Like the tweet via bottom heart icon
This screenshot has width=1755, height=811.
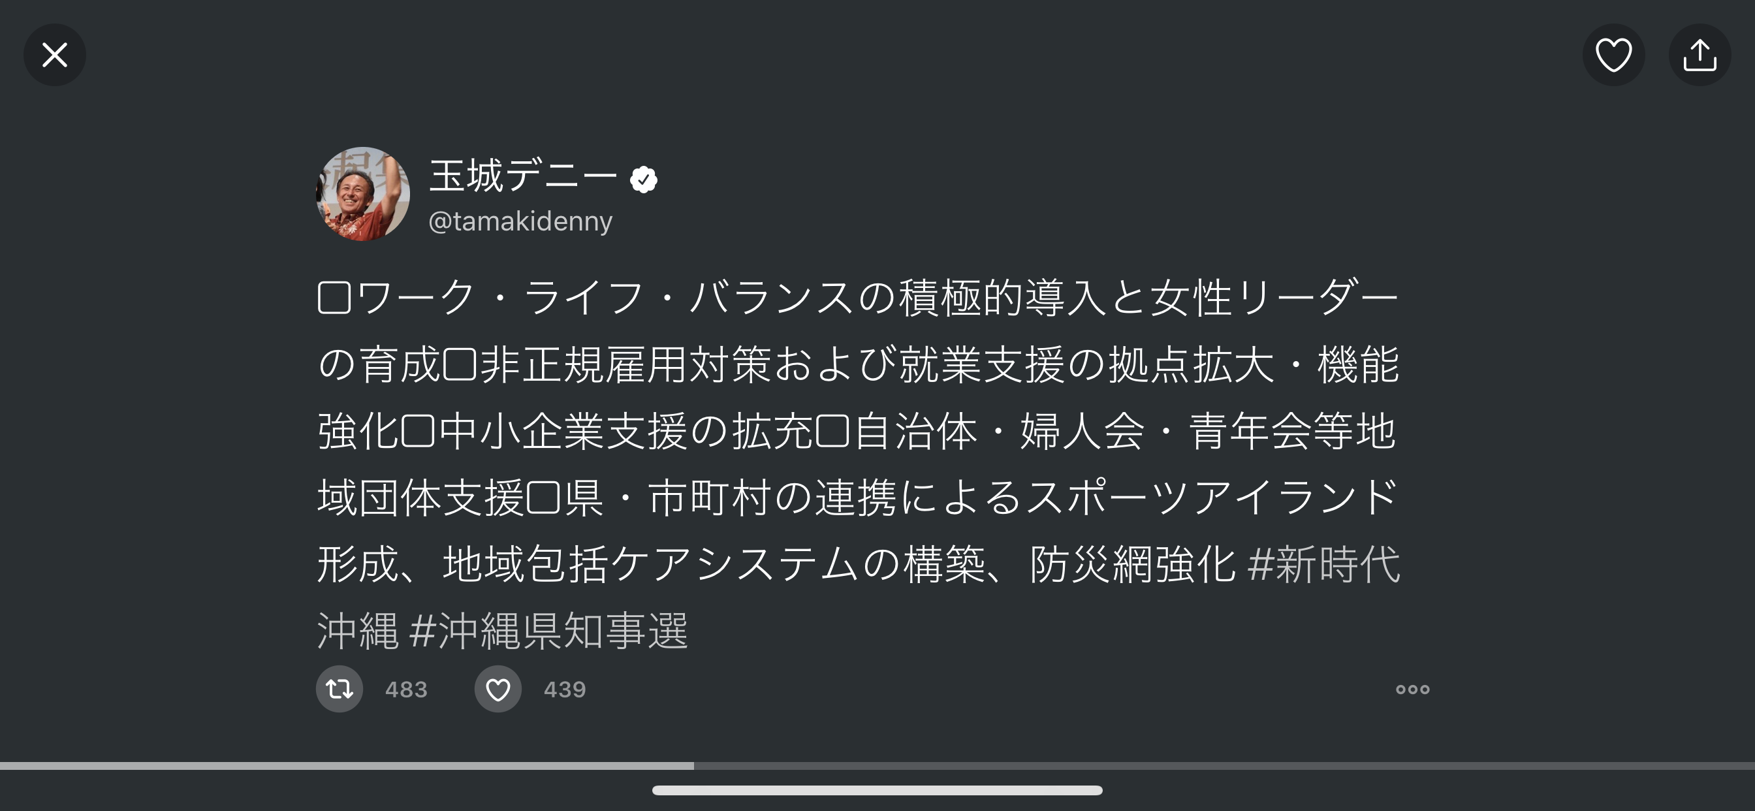498,689
